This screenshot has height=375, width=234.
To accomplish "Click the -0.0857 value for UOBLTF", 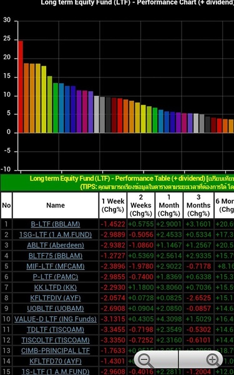I will (198, 308).
